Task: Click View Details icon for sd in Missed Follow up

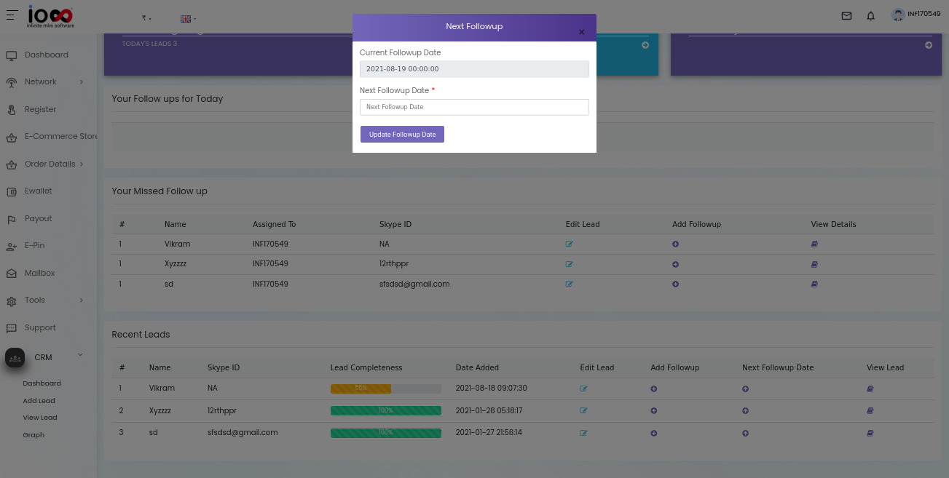Action: pyautogui.click(x=814, y=284)
